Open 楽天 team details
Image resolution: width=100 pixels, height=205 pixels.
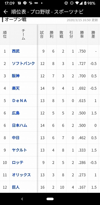[16, 88]
